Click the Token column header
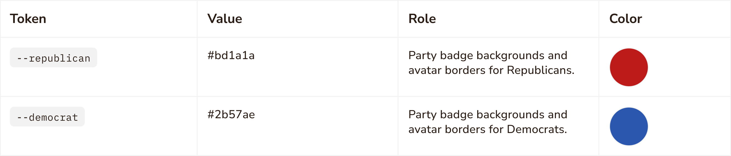 (x=28, y=19)
